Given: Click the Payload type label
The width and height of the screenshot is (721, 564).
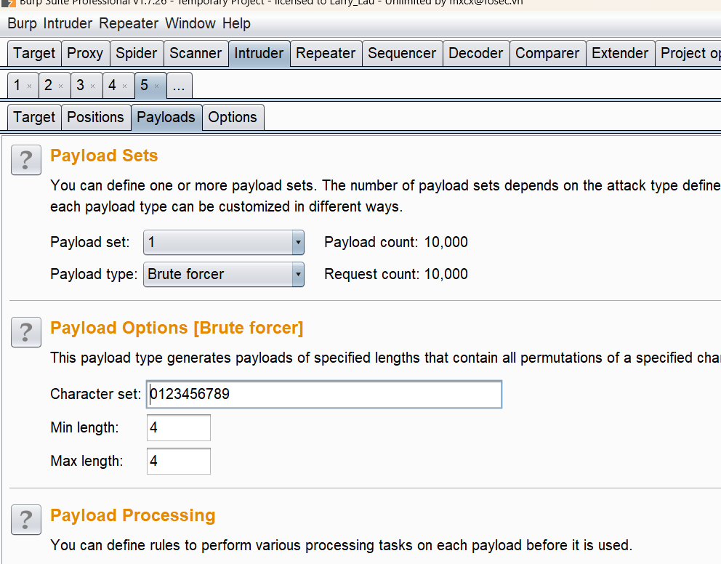Looking at the screenshot, I should [94, 275].
